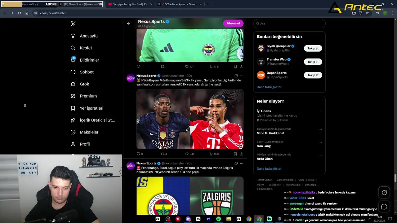Open Makaleler in the sidebar
The image size is (397, 223).
[x=84, y=132]
